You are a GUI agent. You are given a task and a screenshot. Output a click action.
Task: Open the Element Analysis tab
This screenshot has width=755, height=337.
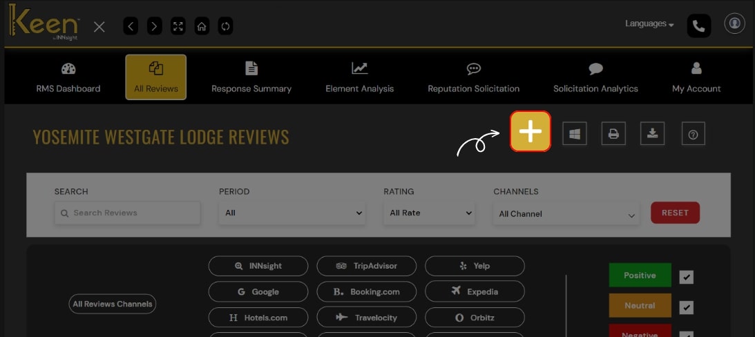tap(360, 77)
